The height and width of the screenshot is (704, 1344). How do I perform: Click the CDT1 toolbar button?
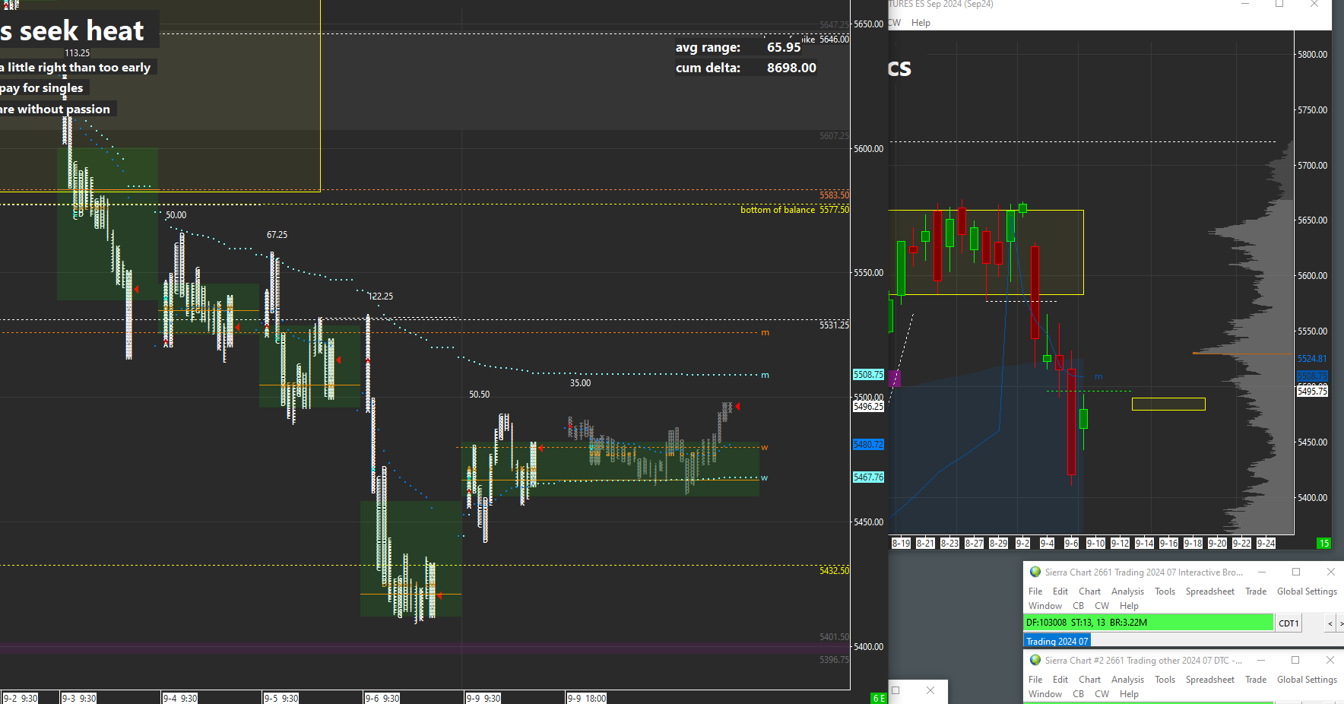(x=1289, y=623)
